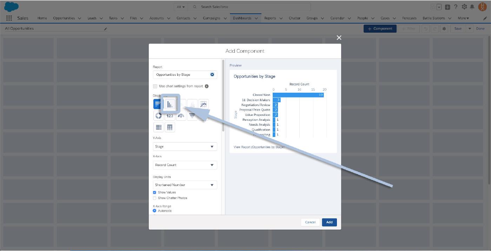Enable Show Chatter Photos option
Viewport: 491px width, 251px height.
pyautogui.click(x=154, y=198)
